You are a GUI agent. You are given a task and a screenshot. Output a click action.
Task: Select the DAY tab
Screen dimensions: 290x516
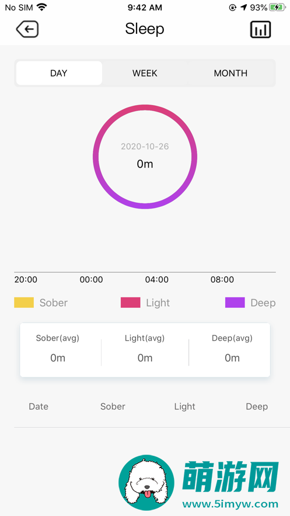59,73
